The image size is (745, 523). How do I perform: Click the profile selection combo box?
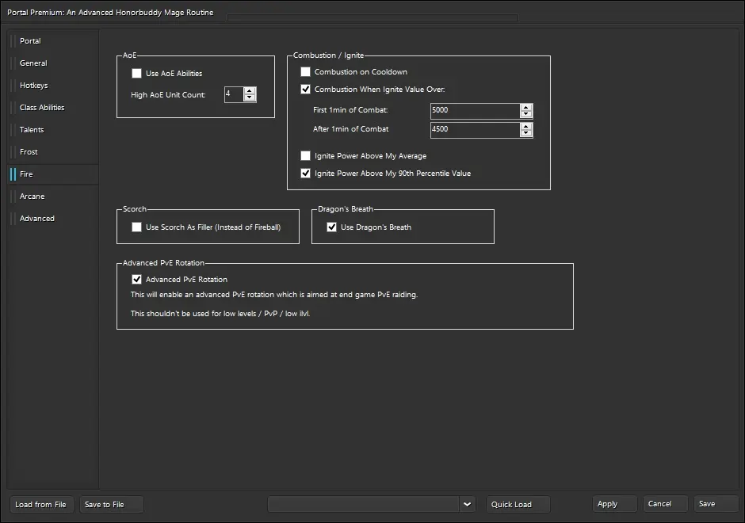tap(364, 505)
